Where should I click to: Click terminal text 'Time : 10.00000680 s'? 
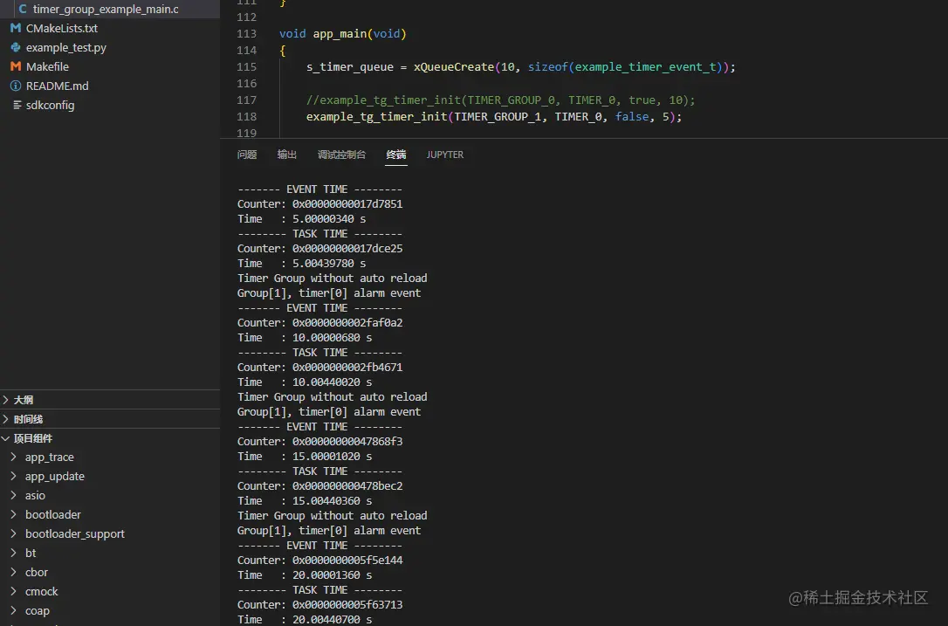[305, 338]
